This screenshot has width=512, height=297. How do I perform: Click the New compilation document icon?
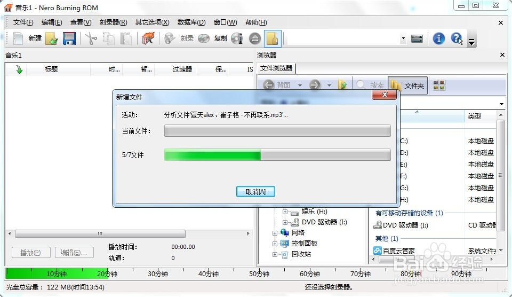pos(18,38)
